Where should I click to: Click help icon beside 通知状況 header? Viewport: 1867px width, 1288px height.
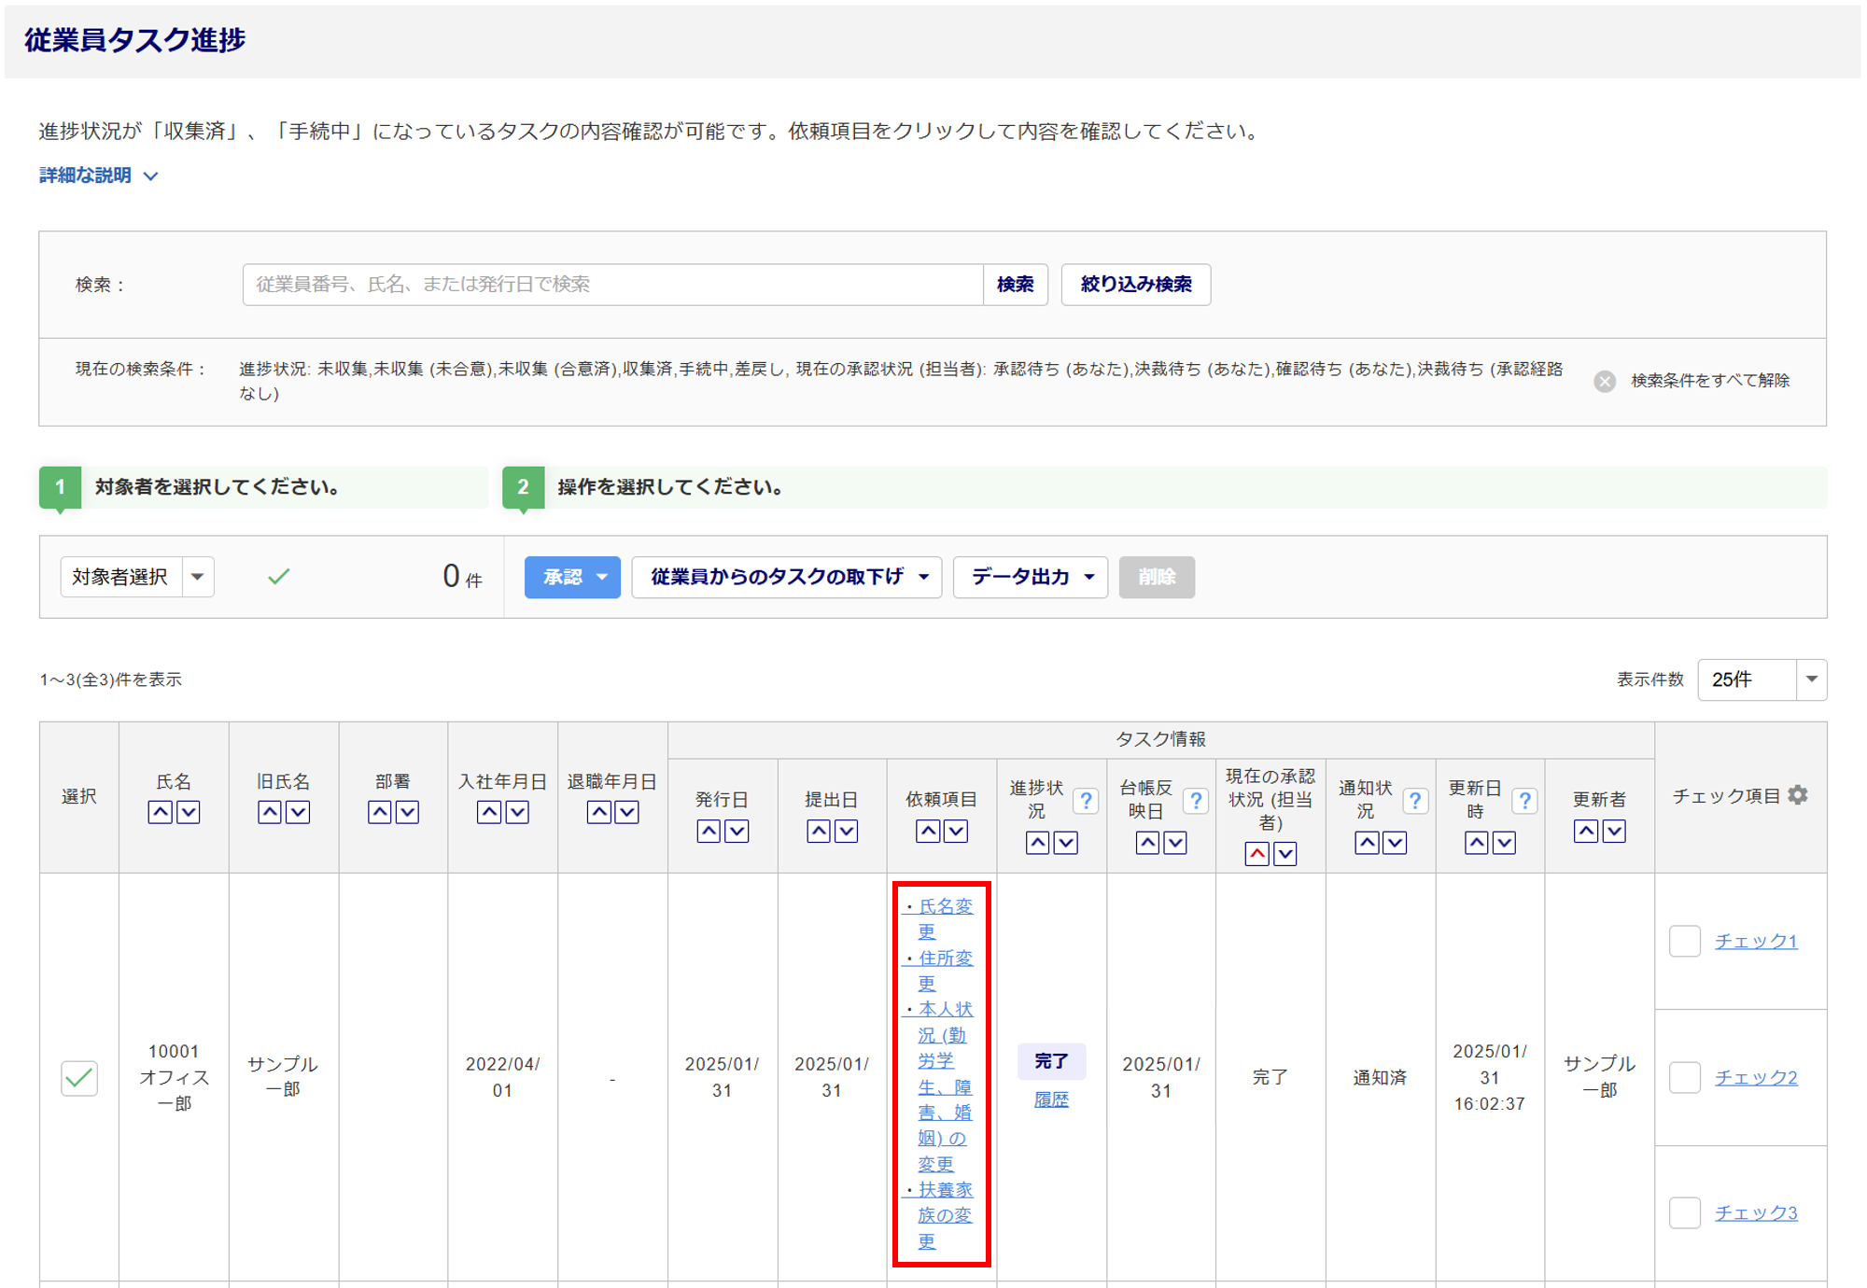(x=1414, y=801)
